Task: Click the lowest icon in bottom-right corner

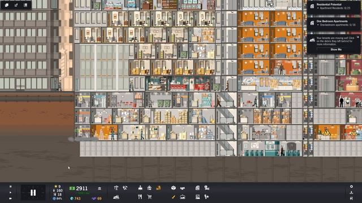Action: [x=351, y=198]
